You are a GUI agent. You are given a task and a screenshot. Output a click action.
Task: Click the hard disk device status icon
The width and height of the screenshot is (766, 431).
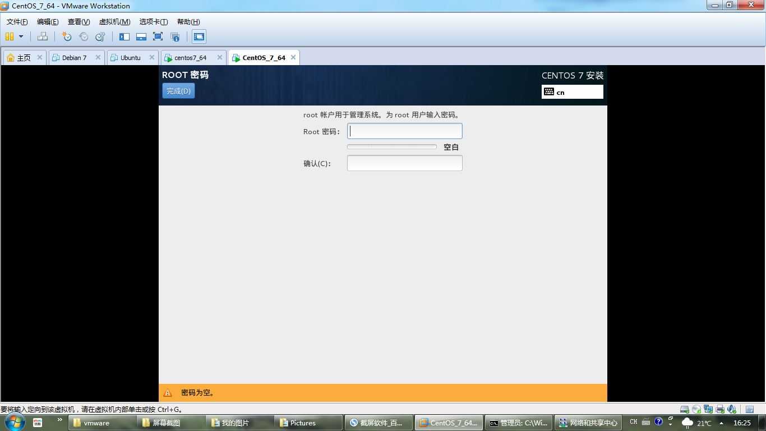tap(685, 410)
